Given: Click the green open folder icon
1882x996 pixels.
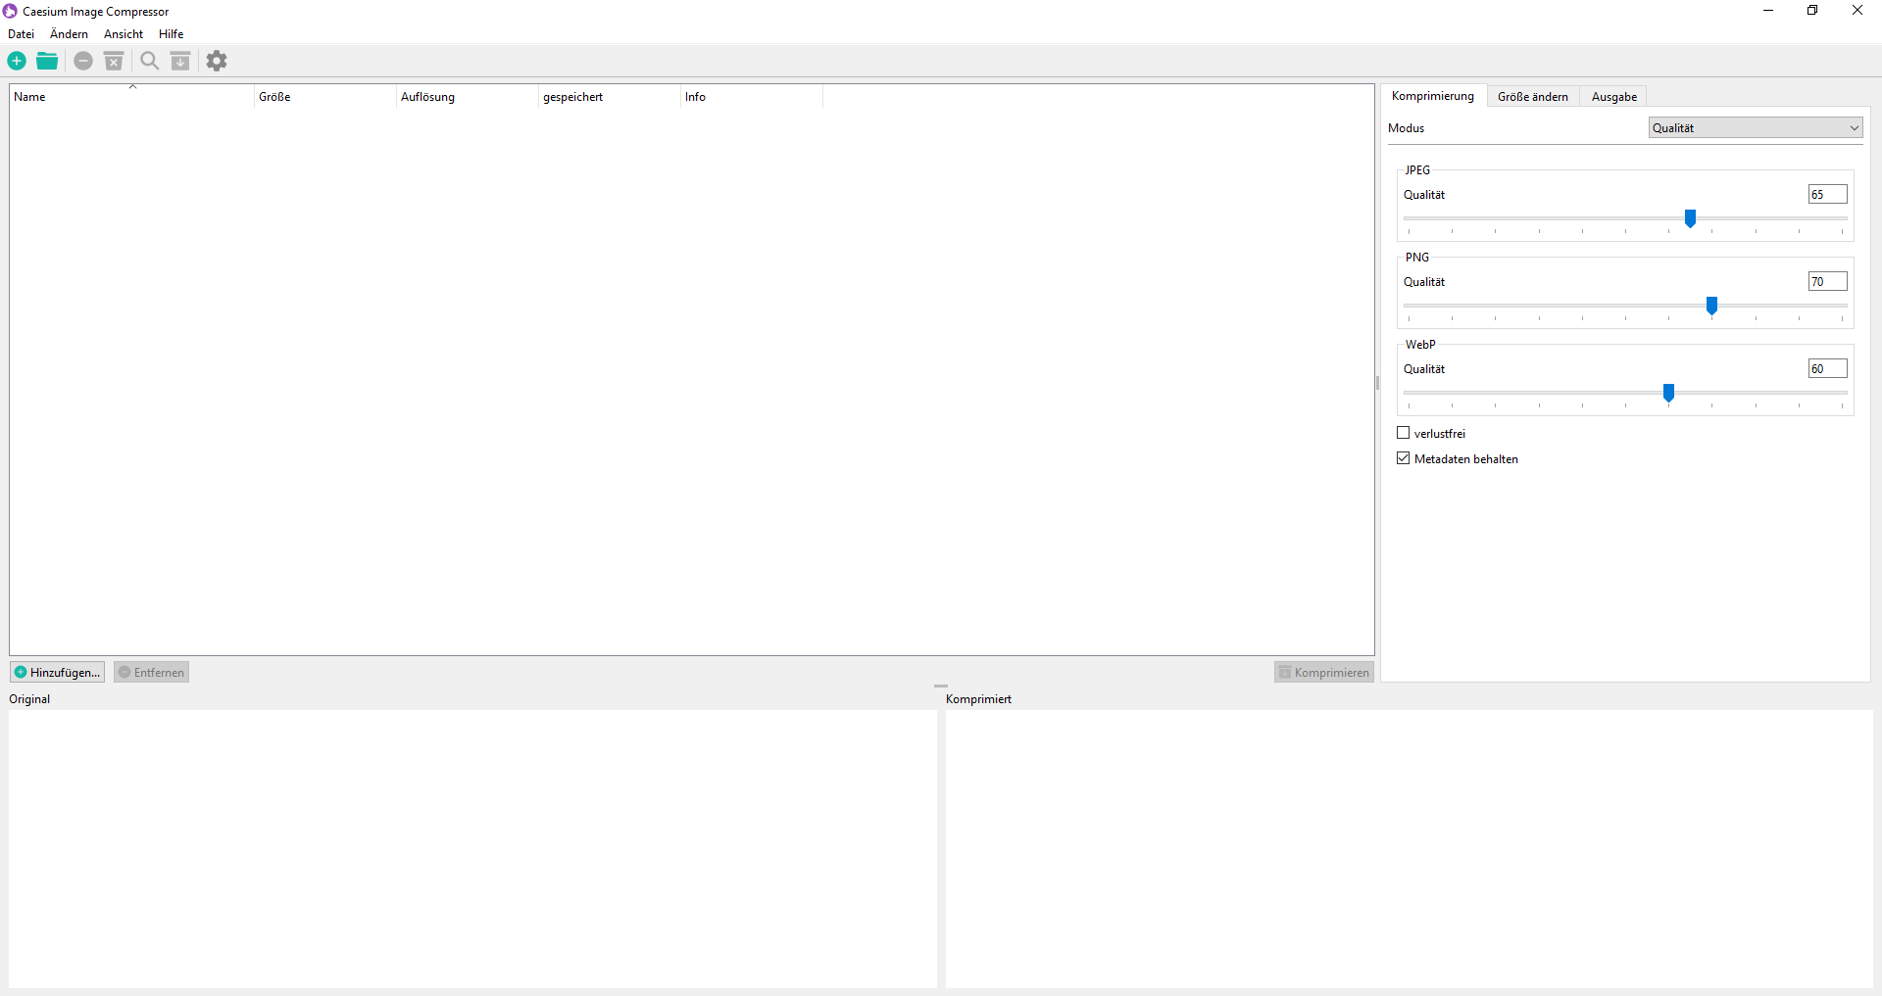Looking at the screenshot, I should click(47, 61).
